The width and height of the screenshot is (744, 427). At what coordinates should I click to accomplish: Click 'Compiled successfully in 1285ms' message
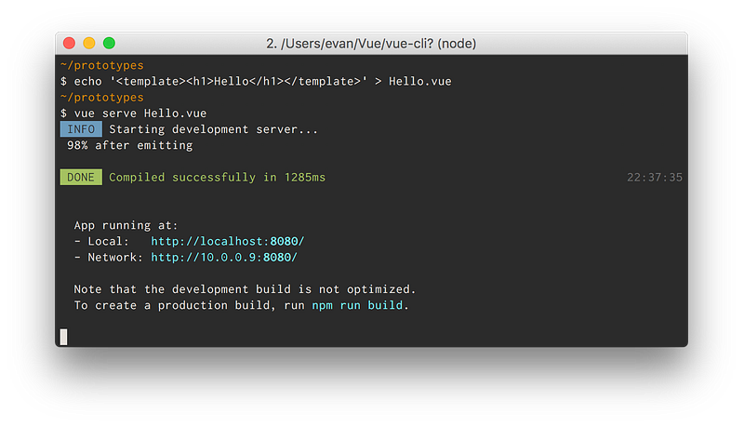click(218, 178)
